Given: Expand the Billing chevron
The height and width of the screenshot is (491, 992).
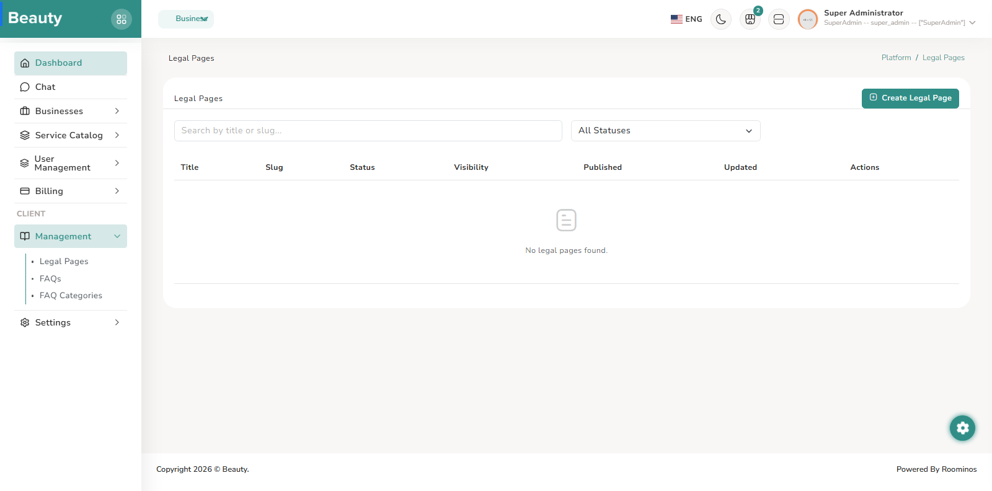Looking at the screenshot, I should click(x=117, y=191).
